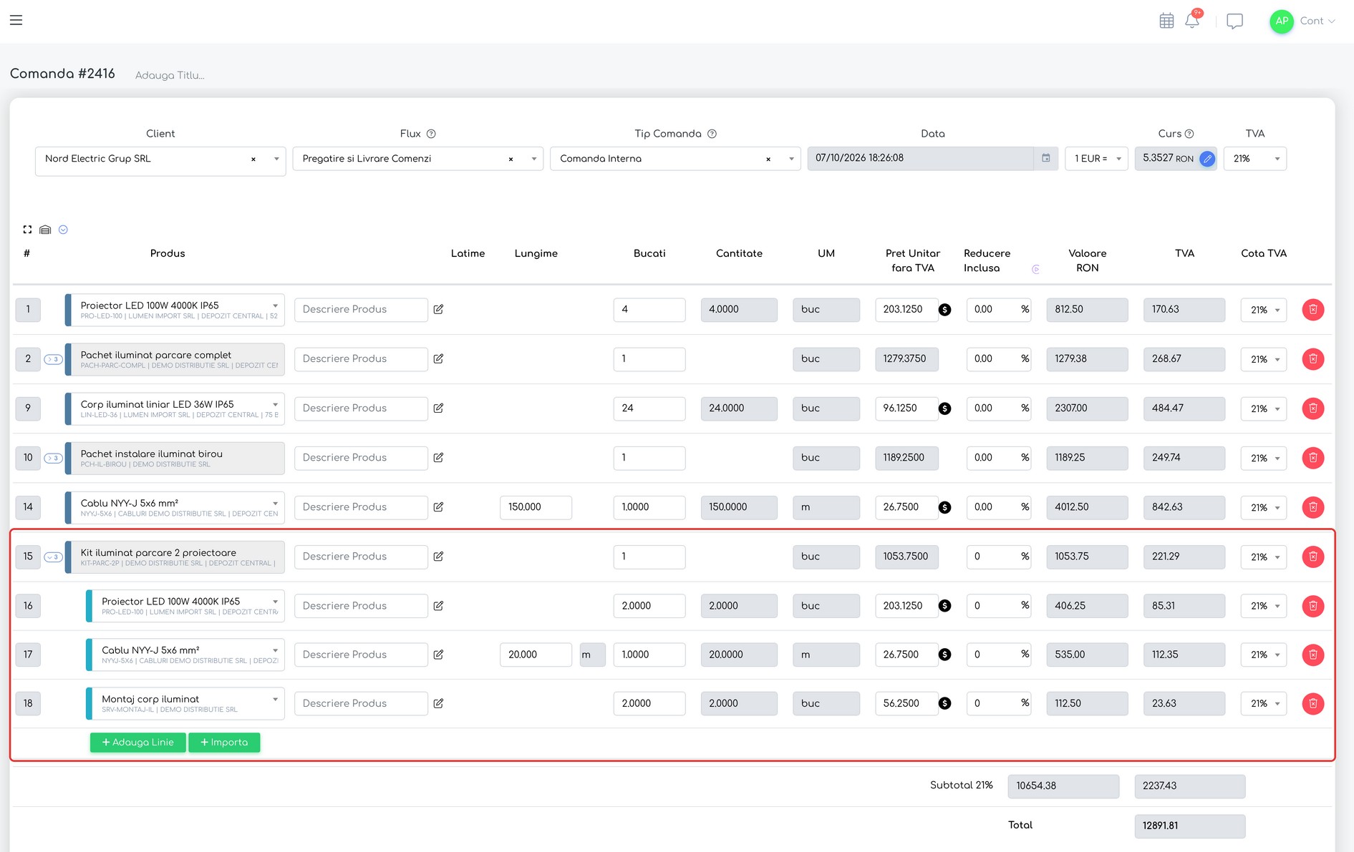The width and height of the screenshot is (1354, 852).
Task: Open the hamburger navigation menu
Action: pyautogui.click(x=16, y=20)
